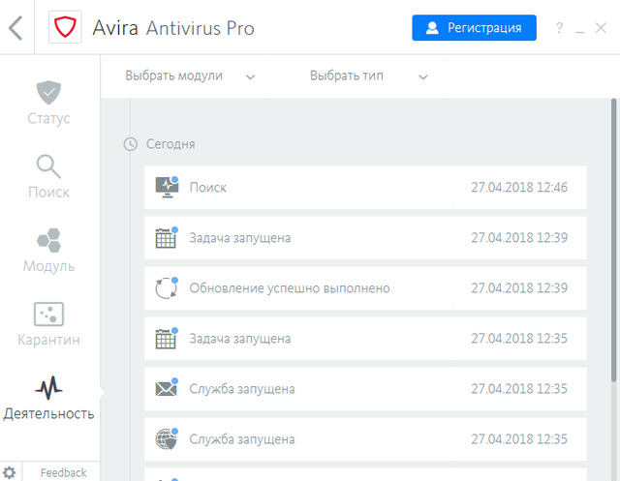Screen dimensions: 620x481
Task: Go back using the left arrow
Action: 15,28
